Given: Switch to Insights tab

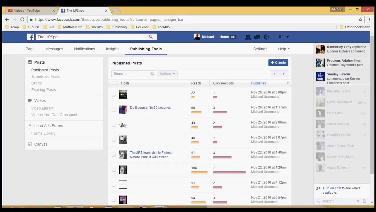Looking at the screenshot, I should point(113,49).
